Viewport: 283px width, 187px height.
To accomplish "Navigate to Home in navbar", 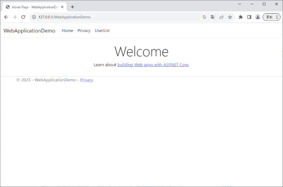I will click(x=67, y=31).
